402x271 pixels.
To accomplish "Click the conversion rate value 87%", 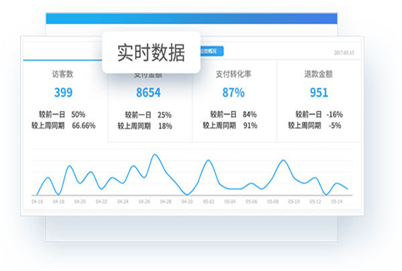I will [x=233, y=92].
